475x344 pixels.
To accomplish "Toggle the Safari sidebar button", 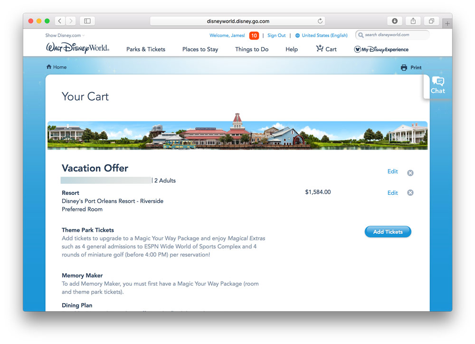I will click(x=87, y=21).
